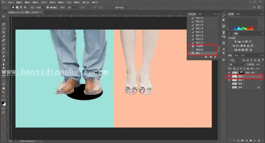Select the Rectangle shape tool
This screenshot has height=143, width=265.
[x=3, y=84]
